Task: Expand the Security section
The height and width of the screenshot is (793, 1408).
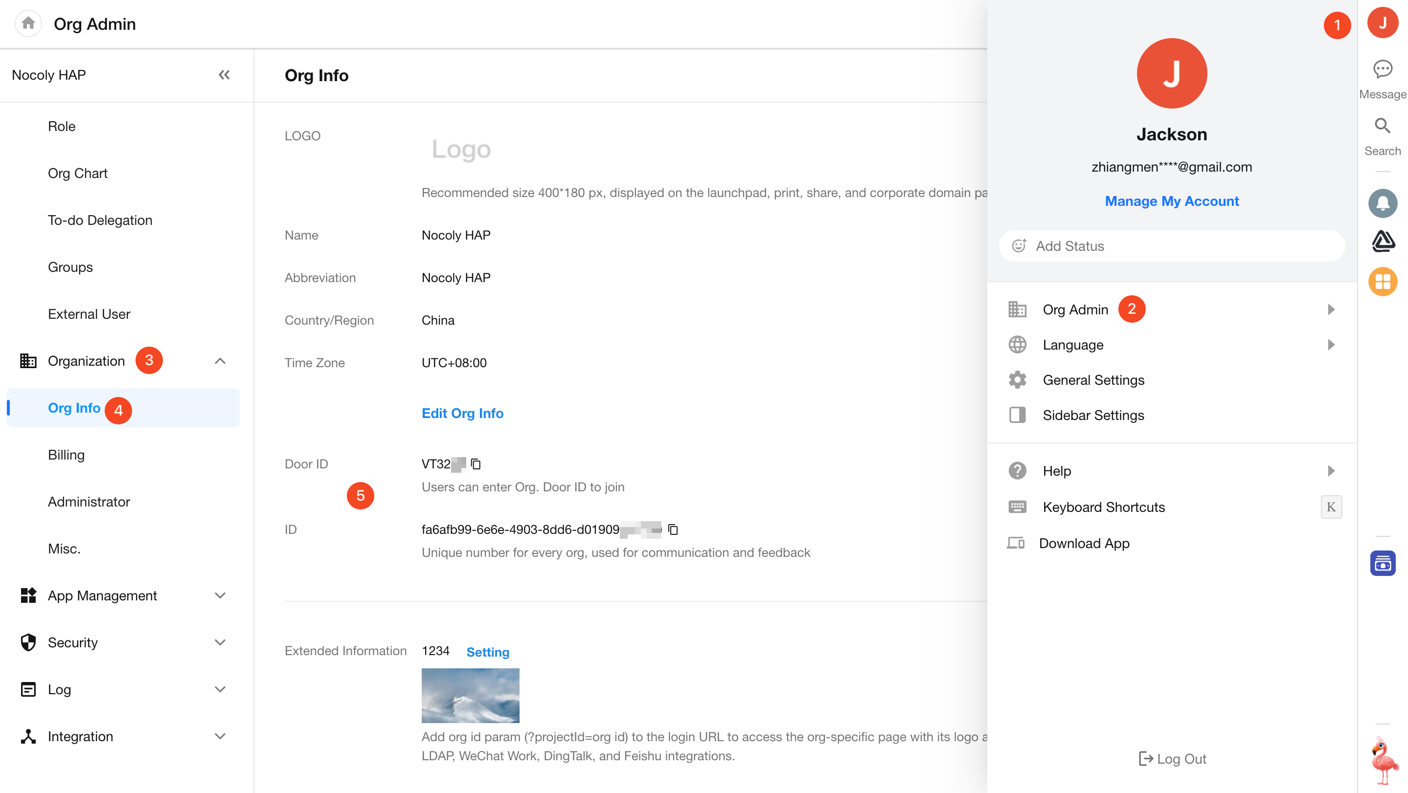Action: (220, 642)
